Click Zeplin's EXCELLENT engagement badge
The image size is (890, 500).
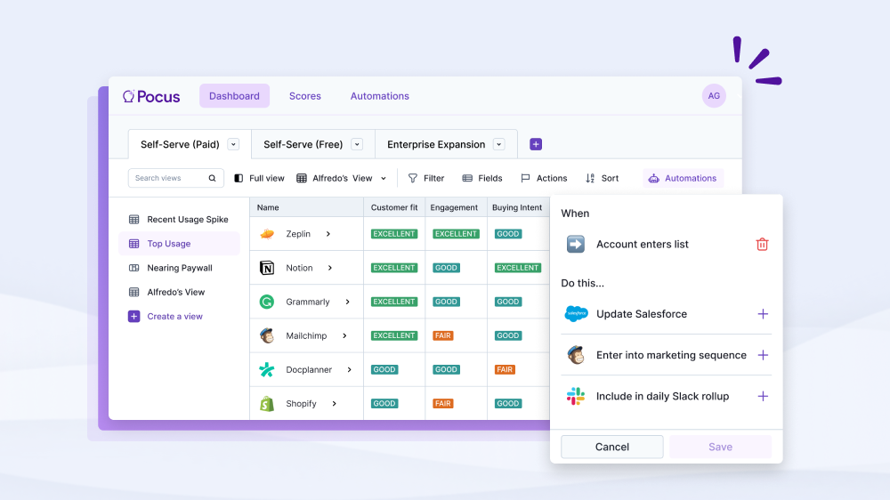tap(456, 234)
